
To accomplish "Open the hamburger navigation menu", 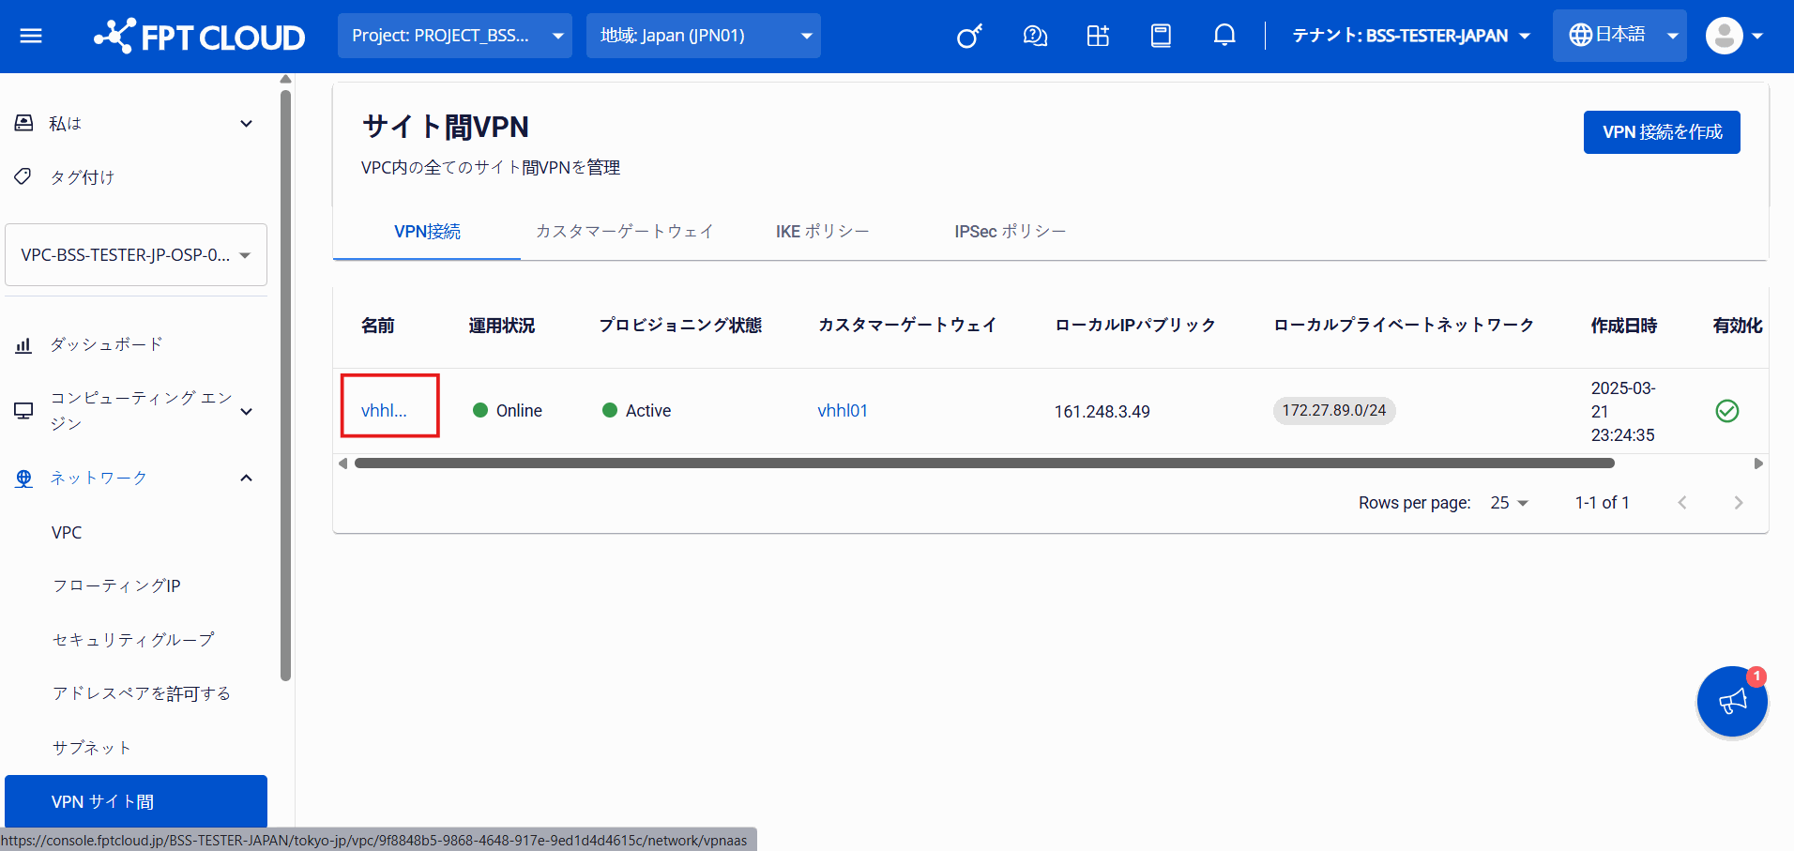I will click(x=31, y=36).
